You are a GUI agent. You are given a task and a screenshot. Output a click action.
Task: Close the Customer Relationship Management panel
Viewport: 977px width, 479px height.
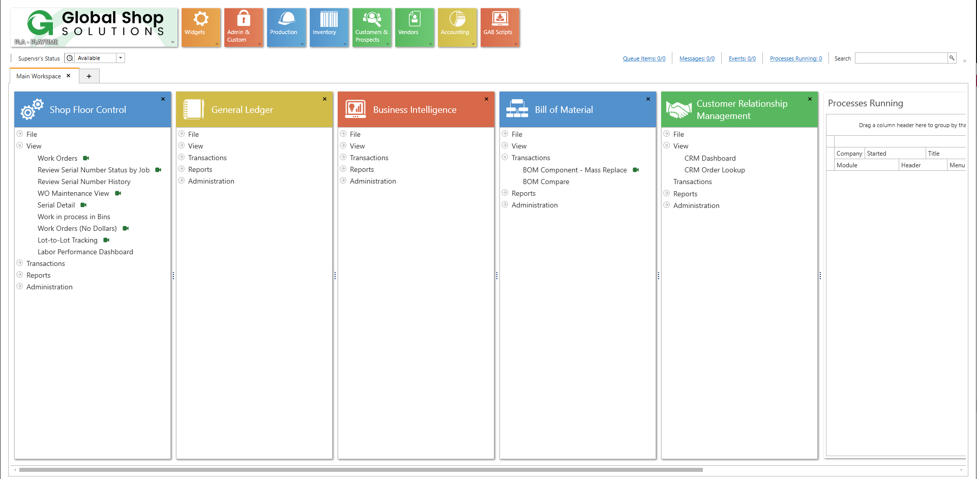tap(810, 99)
